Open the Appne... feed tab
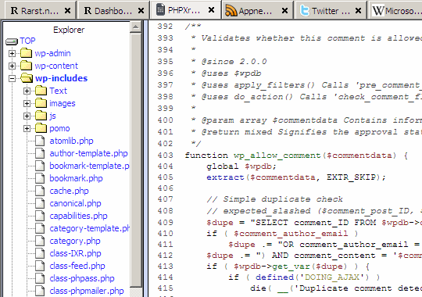This screenshot has height=297, width=422. coord(258,10)
